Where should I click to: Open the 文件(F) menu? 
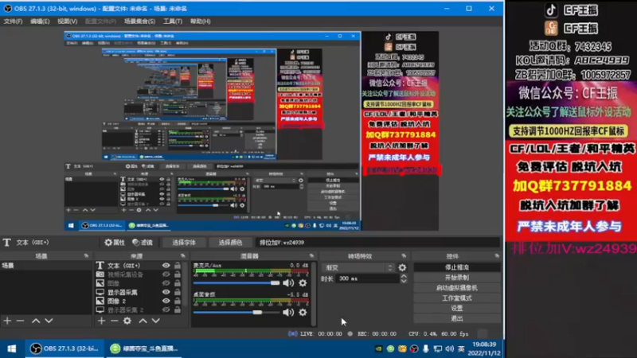tap(13, 21)
